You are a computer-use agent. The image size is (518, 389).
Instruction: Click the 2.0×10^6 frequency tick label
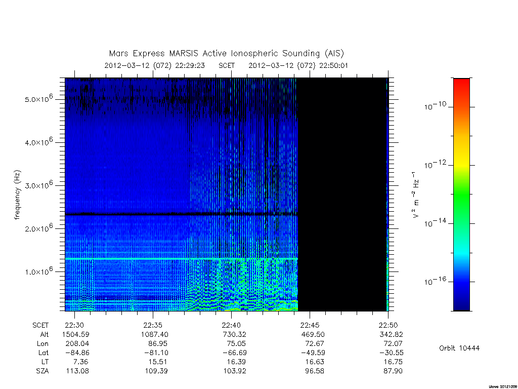pyautogui.click(x=38, y=227)
